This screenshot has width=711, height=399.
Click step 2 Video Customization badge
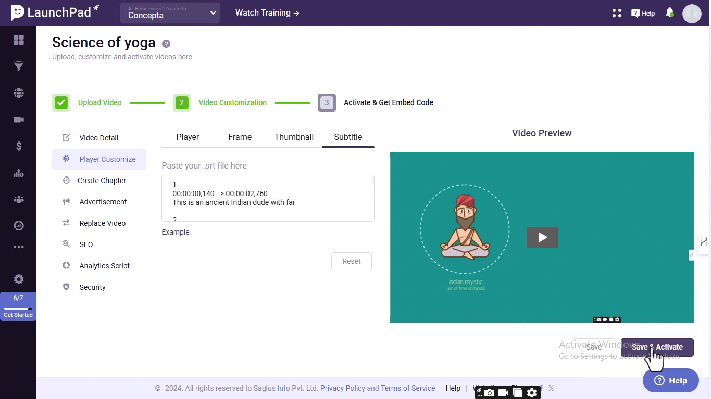click(x=182, y=102)
